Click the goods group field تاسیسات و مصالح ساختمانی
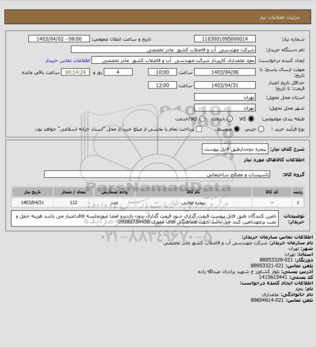The height and width of the screenshot is (347, 316). point(157,174)
